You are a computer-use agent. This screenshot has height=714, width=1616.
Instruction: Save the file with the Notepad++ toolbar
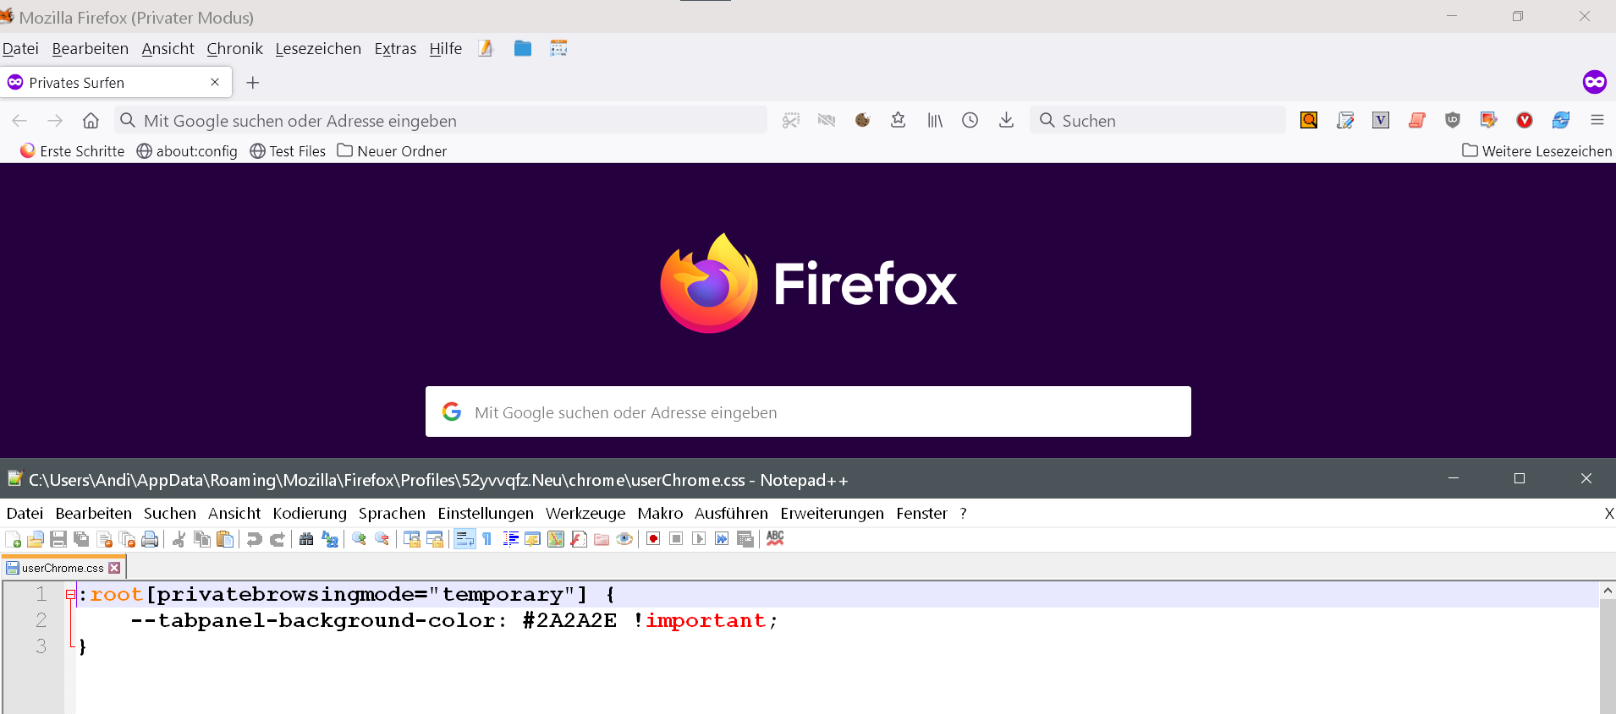58,539
